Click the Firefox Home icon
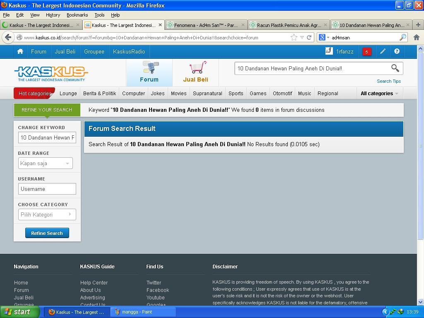 click(x=417, y=37)
